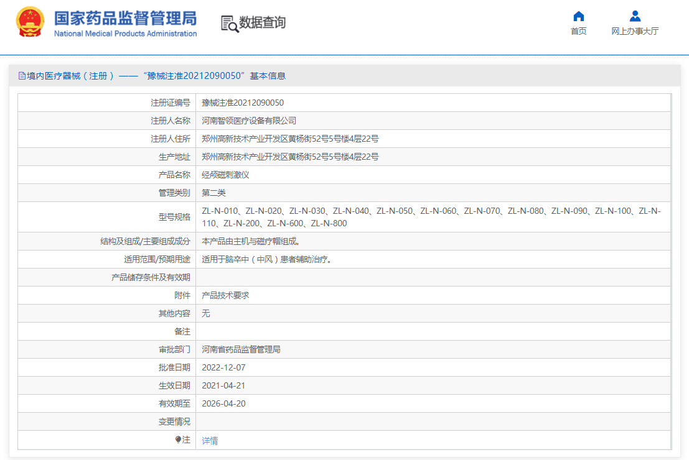Go to 首页 via the home icon
The height and width of the screenshot is (460, 689).
tap(578, 16)
